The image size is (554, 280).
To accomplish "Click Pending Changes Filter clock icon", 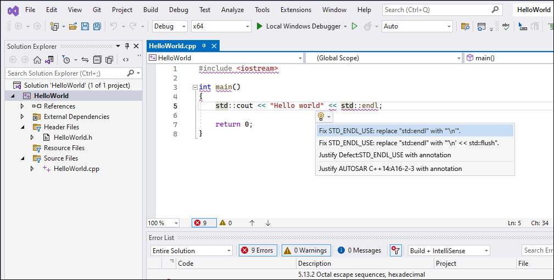I will 66,60.
